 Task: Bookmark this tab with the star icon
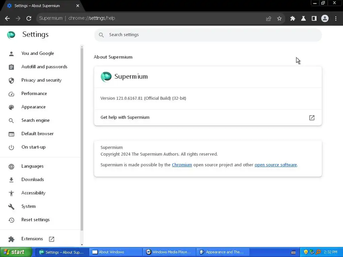[x=279, y=19]
